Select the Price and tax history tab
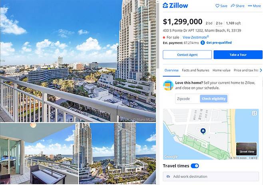The image size is (263, 185). tap(246, 70)
